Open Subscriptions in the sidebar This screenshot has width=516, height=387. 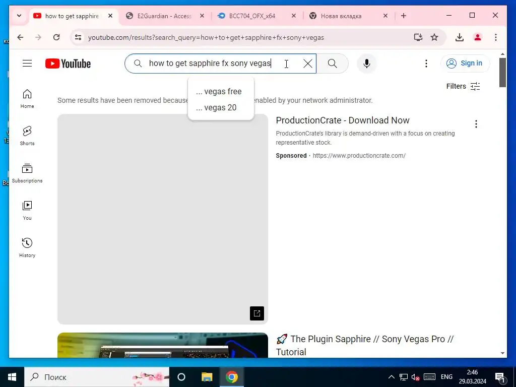[27, 173]
